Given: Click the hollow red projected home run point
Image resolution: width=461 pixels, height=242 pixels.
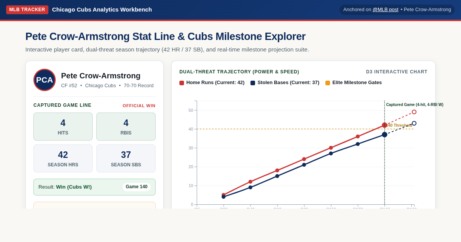Looking at the screenshot, I should (414, 112).
